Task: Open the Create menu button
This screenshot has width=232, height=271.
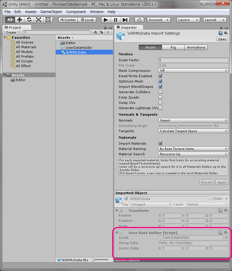Action: 12,32
